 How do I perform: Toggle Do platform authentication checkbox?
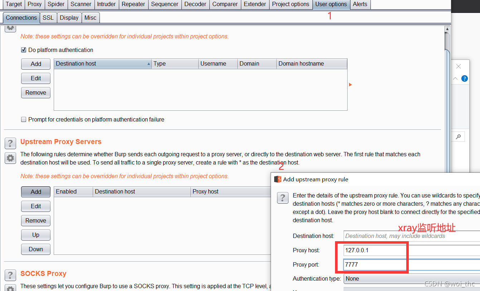24,50
